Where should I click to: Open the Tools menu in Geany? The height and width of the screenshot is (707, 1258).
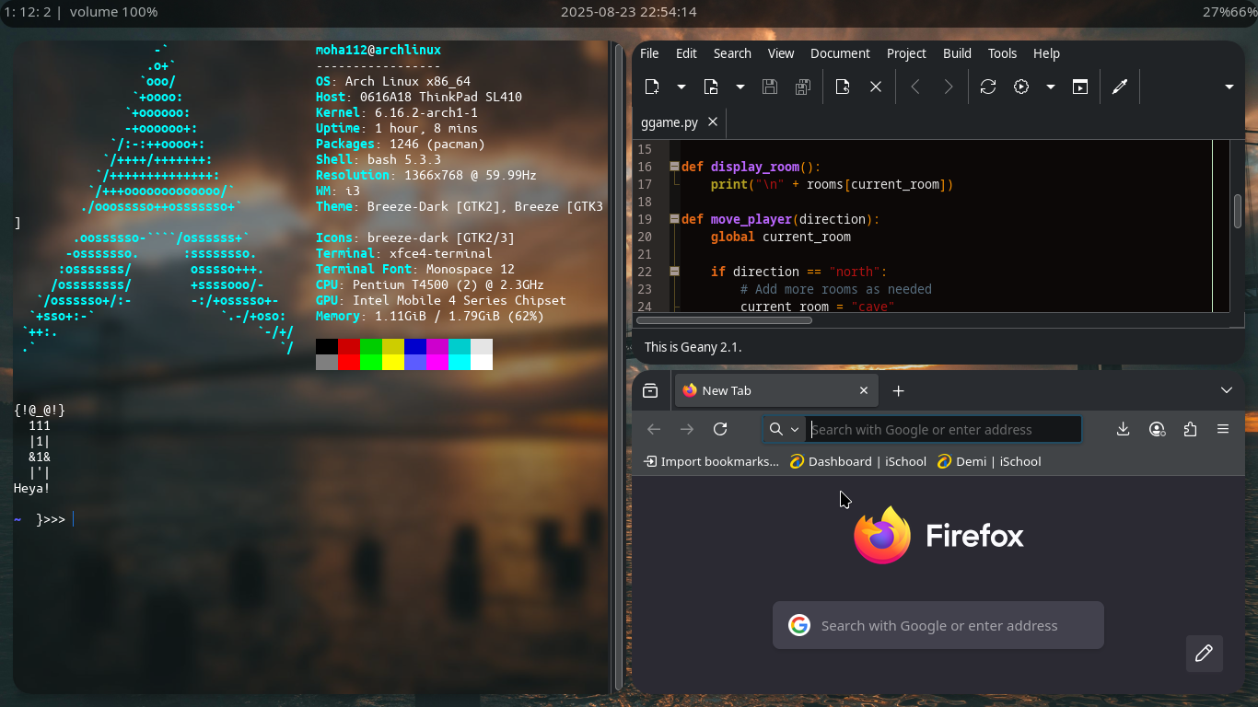pos(1002,53)
